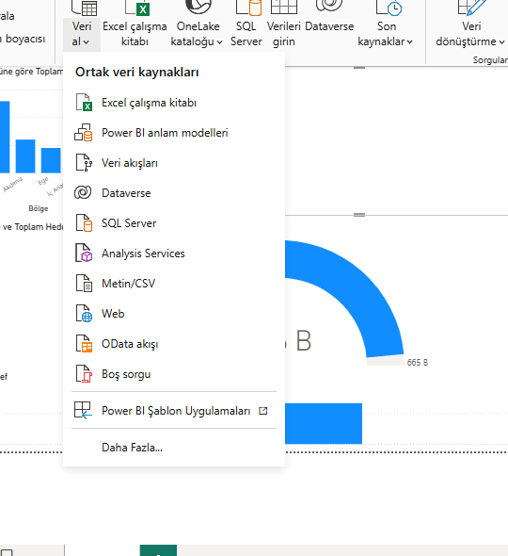Click Excel çalışma kitabı ribbon icon
Screen dimensions: 508x556
[x=138, y=8]
